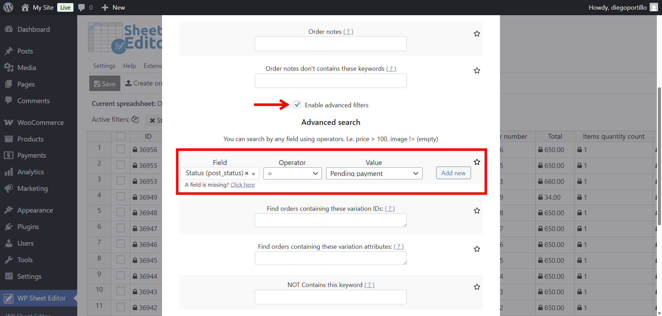Focus the Order notes input field
Screen dimensions: 662x316
(x=330, y=44)
